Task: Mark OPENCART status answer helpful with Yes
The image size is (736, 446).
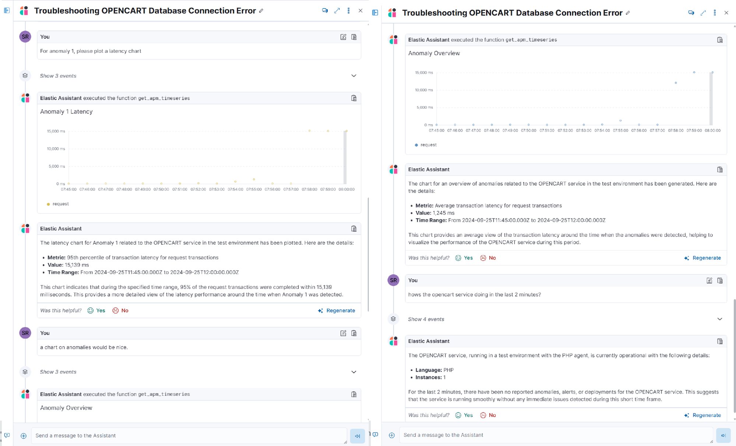Action: click(x=464, y=415)
